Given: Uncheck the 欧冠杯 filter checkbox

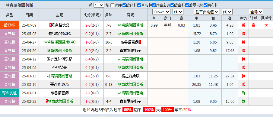Looking at the screenshot, I should tap(124, 5).
